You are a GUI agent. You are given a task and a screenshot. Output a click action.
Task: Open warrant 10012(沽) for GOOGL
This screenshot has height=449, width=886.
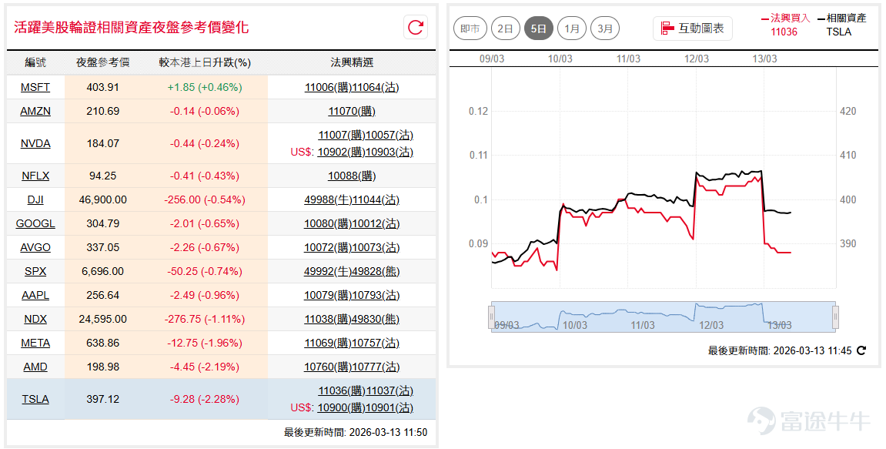(x=375, y=223)
